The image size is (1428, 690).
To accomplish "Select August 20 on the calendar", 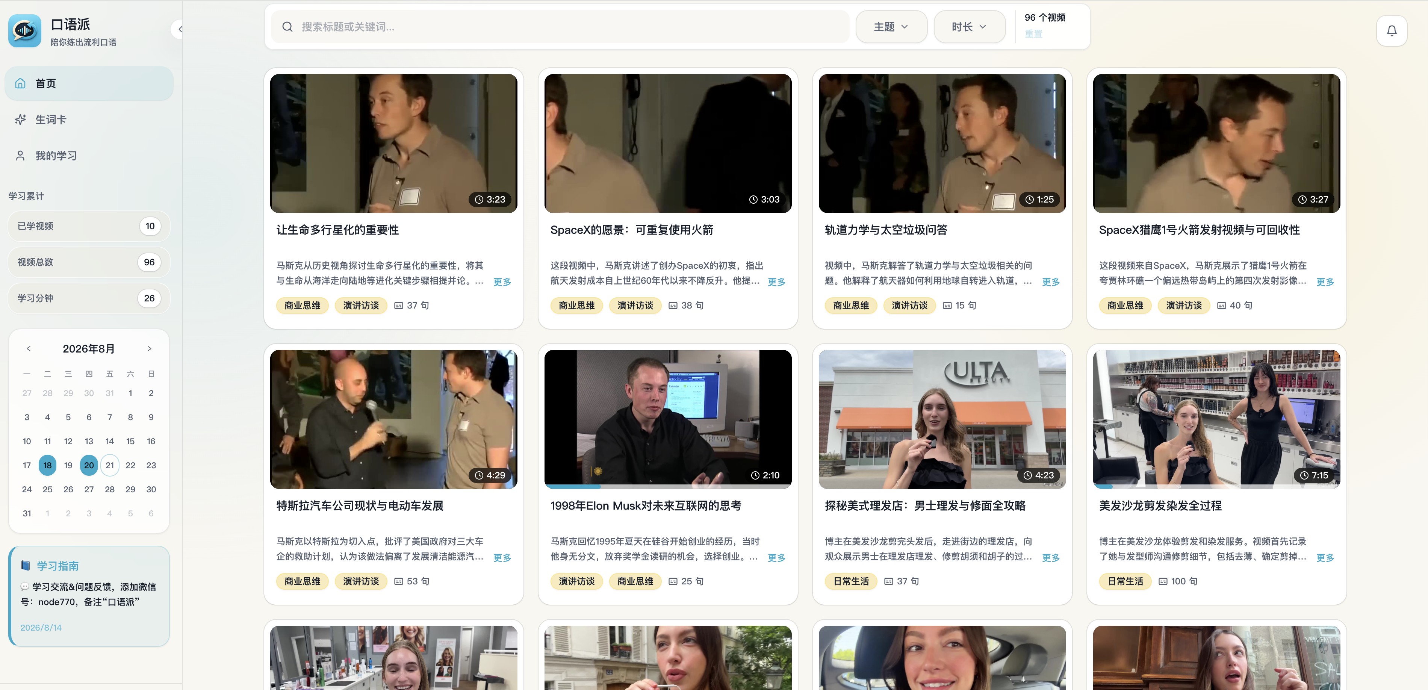I will click(89, 465).
